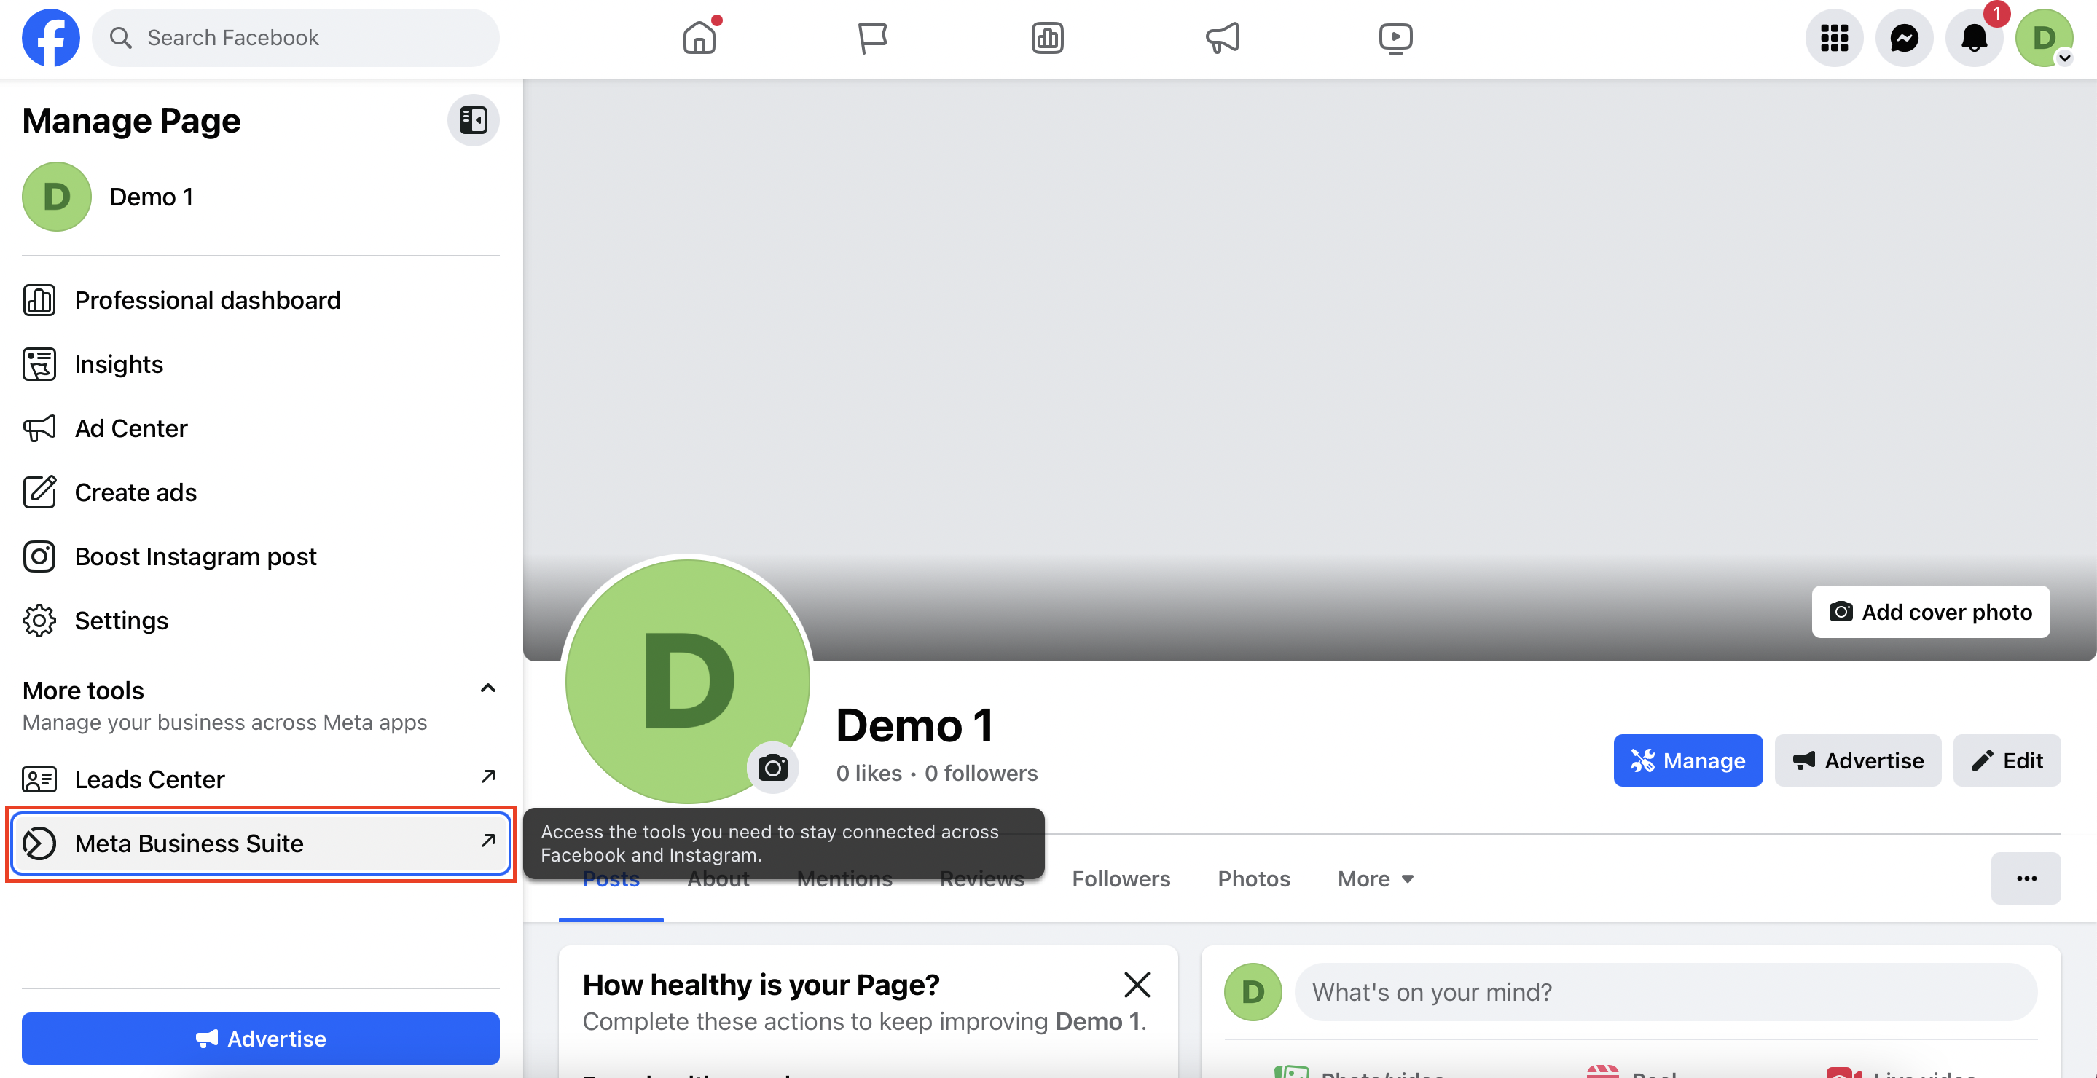Screen dimensions: 2097x1078
Task: Click the camera icon on profile picture
Action: click(x=772, y=767)
